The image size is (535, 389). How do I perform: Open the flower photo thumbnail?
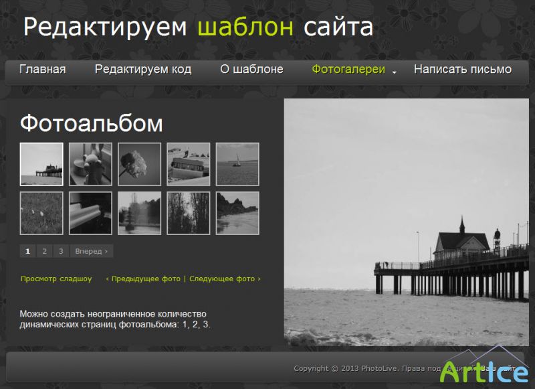click(139, 164)
